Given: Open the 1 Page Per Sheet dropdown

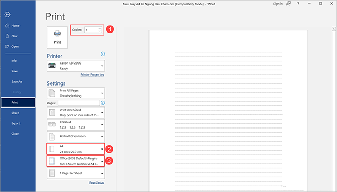Looking at the screenshot, I should 102,174.
